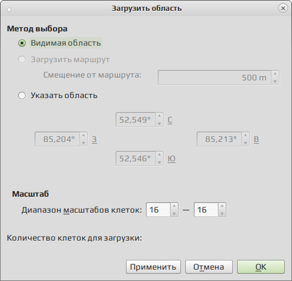Click the Ю south label
292x281 pixels.
[x=172, y=158]
